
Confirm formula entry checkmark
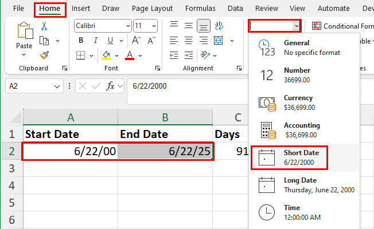tap(96, 86)
